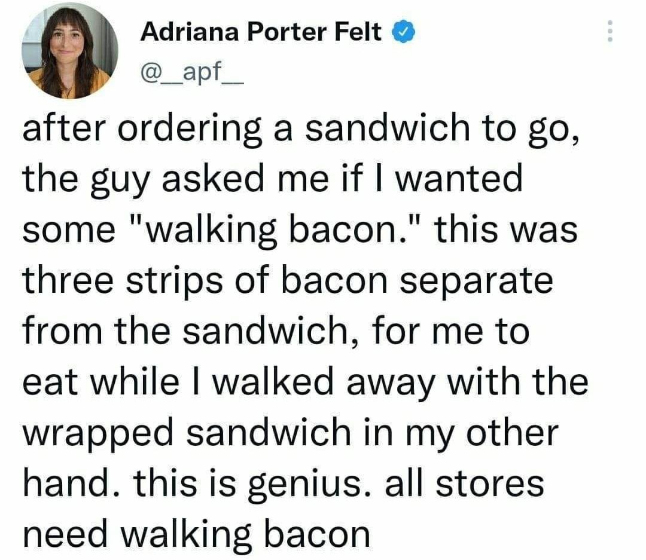The image size is (646, 560).
Task: Click the display name Adriana Porter Felt
Action: tap(260, 32)
